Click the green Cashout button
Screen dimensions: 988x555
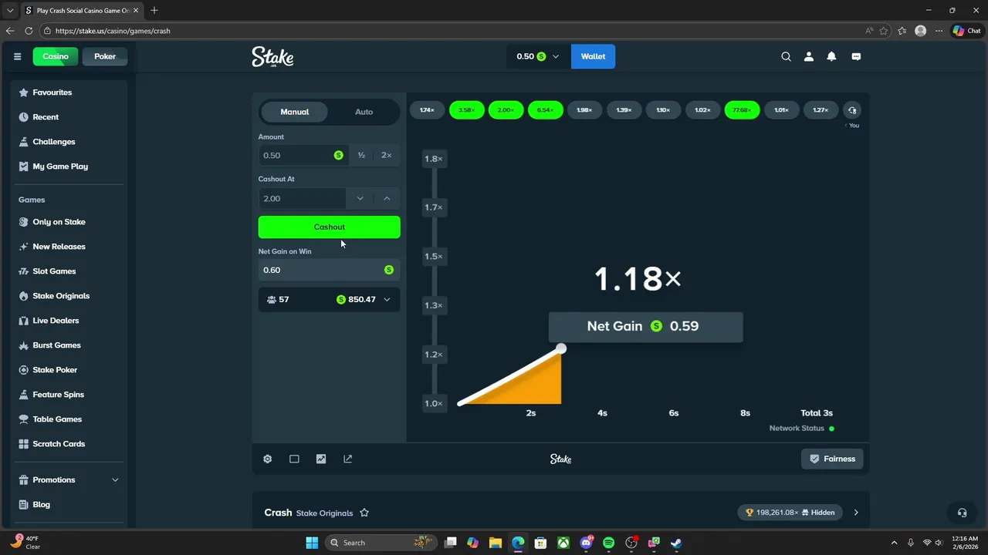(330, 227)
